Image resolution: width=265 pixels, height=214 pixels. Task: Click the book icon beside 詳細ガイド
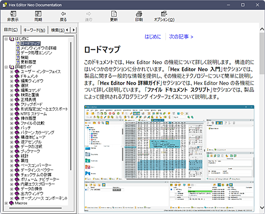[x=12, y=67]
